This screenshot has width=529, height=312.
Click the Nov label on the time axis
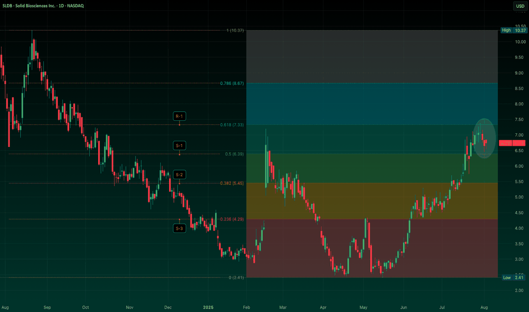pyautogui.click(x=129, y=307)
